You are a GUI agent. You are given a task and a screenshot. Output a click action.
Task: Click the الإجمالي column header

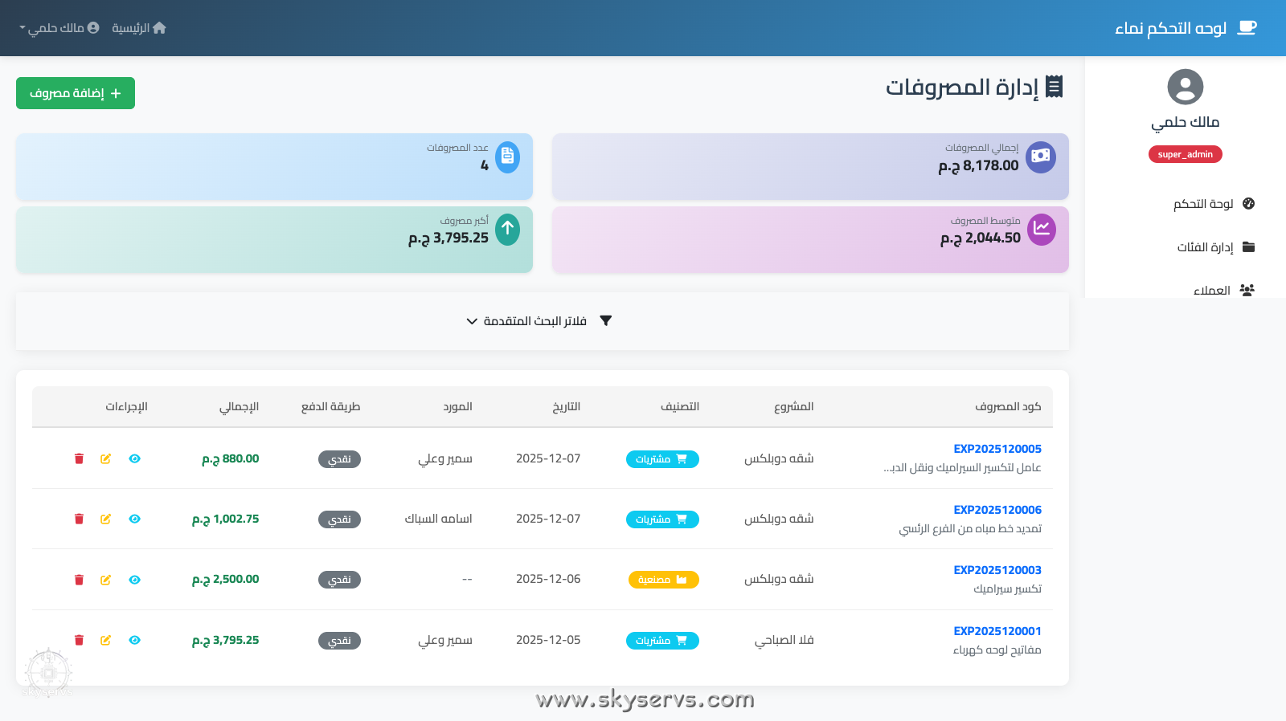click(x=239, y=406)
